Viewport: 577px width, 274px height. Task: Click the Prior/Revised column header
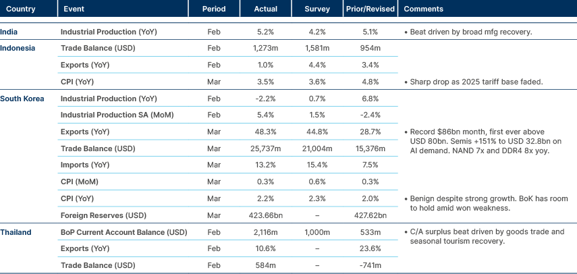pos(370,9)
